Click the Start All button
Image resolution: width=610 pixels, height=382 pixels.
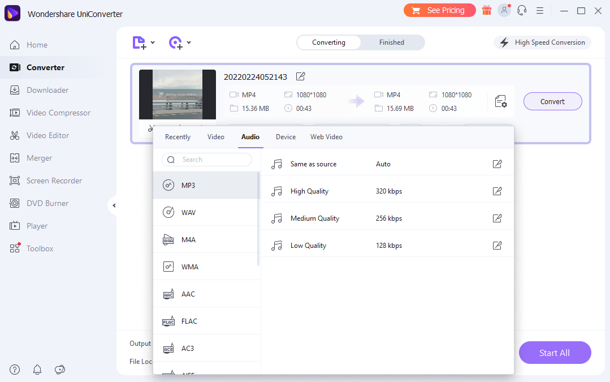coord(555,353)
